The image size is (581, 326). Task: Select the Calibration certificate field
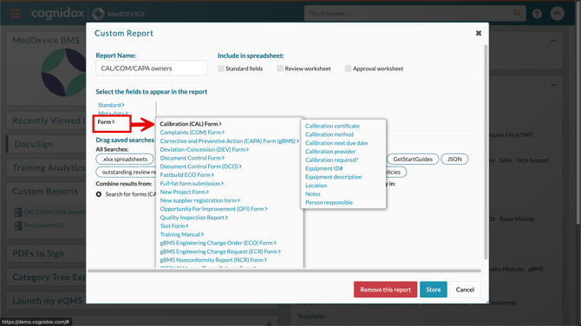click(332, 126)
